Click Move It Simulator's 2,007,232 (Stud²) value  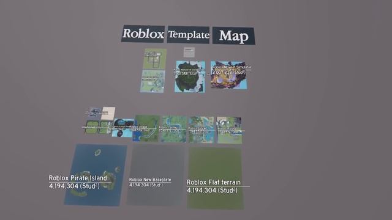click(228, 72)
